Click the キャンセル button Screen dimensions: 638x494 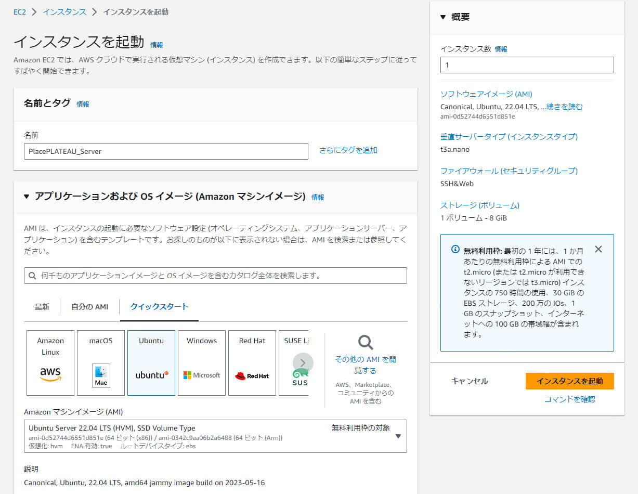(470, 381)
